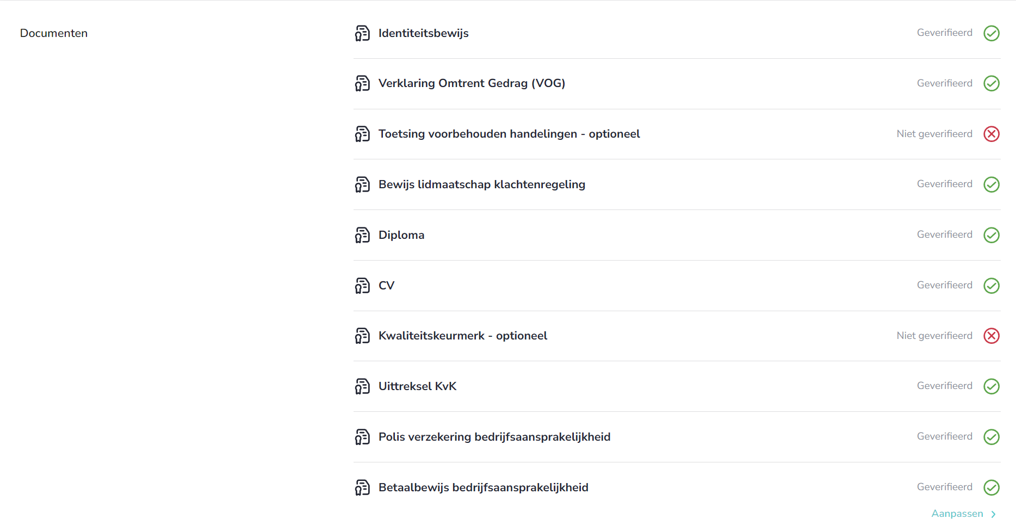1016x531 pixels.
Task: Open the Aanpassen link
Action: click(957, 514)
